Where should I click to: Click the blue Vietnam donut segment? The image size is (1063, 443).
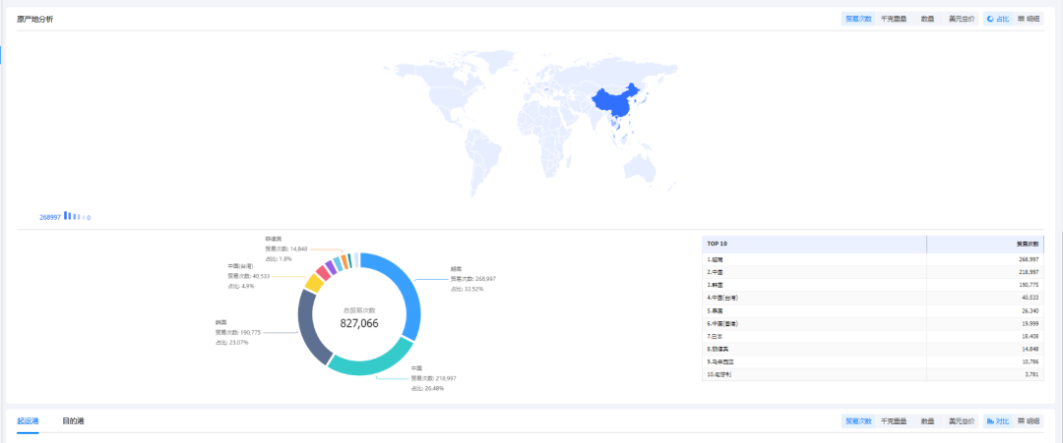(407, 290)
